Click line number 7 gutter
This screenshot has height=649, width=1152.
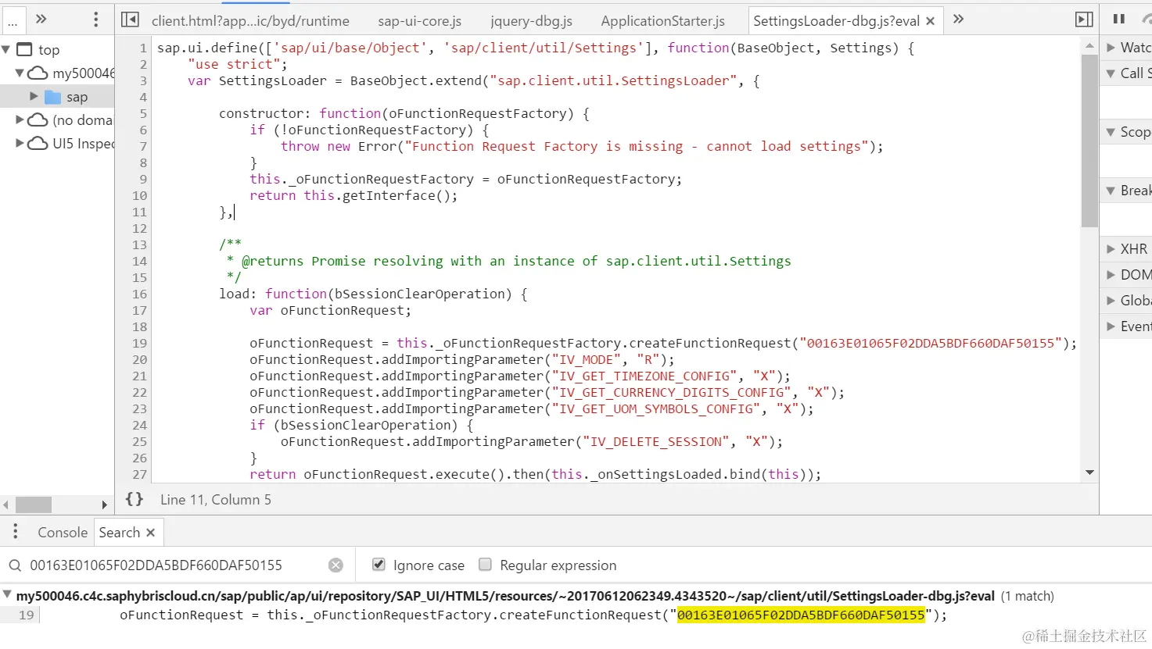pyautogui.click(x=143, y=146)
